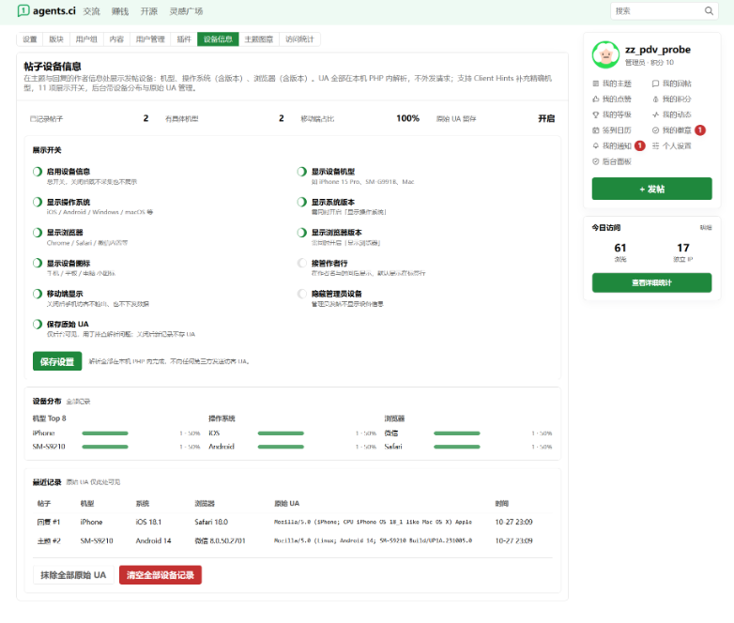Toggle 显示操作系统 switch
Image resolution: width=734 pixels, height=623 pixels.
click(38, 203)
